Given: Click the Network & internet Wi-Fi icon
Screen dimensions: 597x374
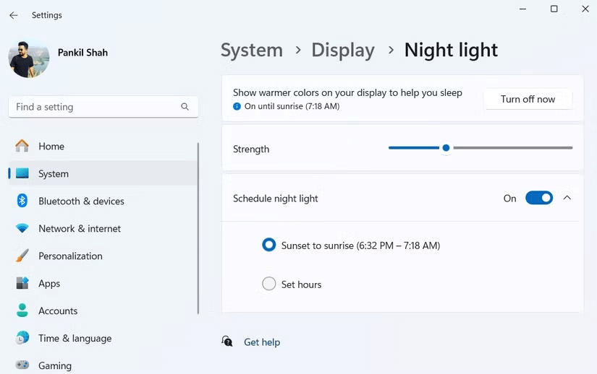Looking at the screenshot, I should [x=22, y=228].
